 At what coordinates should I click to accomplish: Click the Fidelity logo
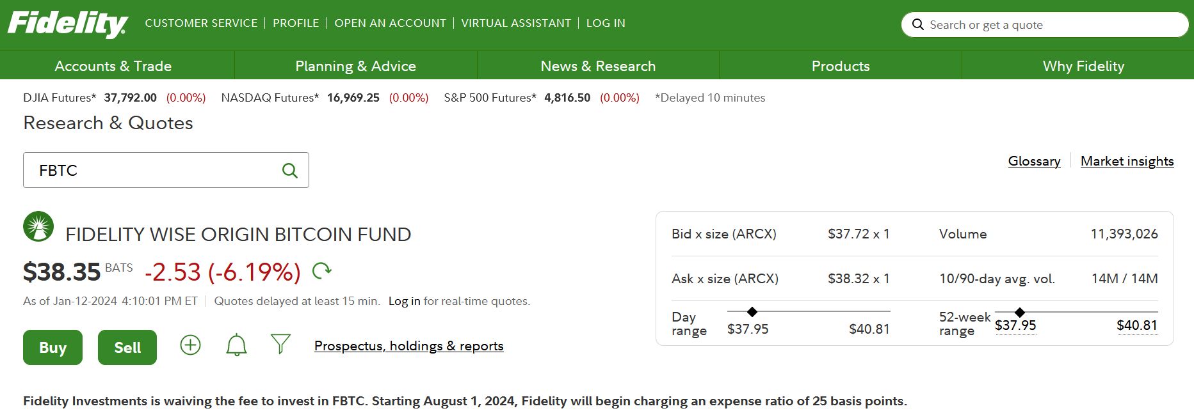[x=67, y=24]
